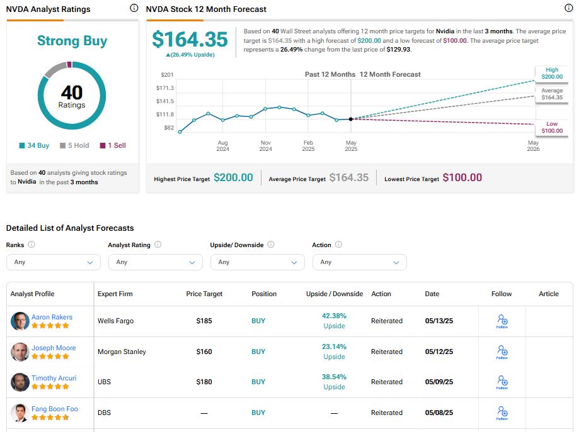Follow analyst Joseph Moore
Image resolution: width=579 pixels, height=432 pixels.
(x=502, y=352)
